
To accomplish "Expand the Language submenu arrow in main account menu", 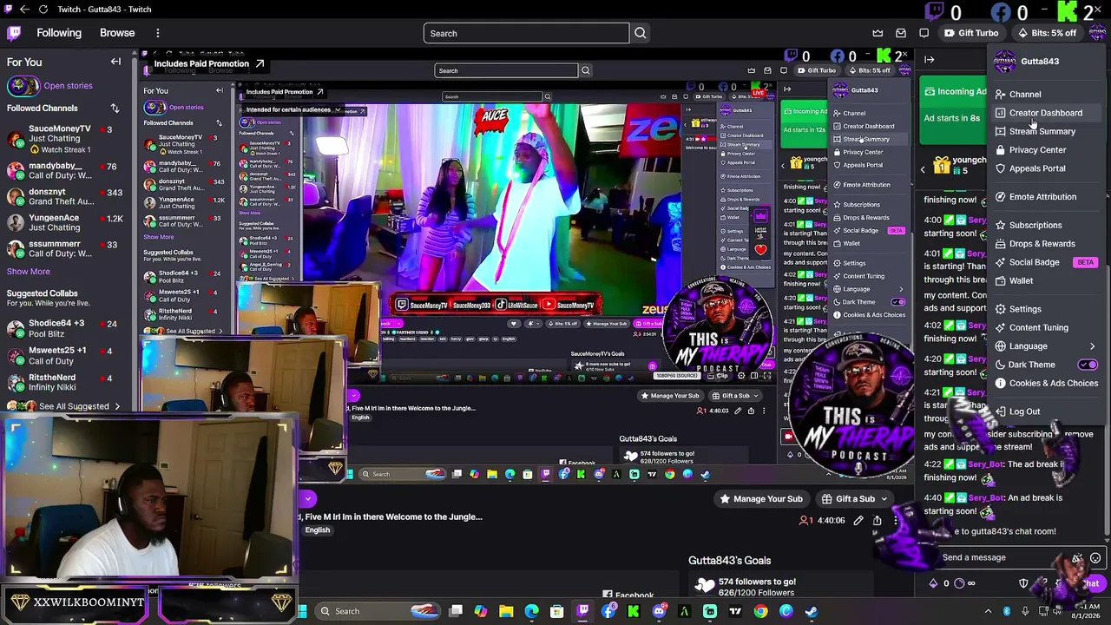I will [1092, 346].
